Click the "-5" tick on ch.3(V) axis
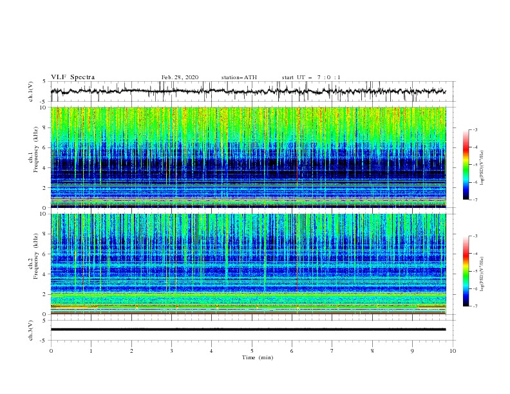This screenshot has width=510, height=394. pos(43,341)
